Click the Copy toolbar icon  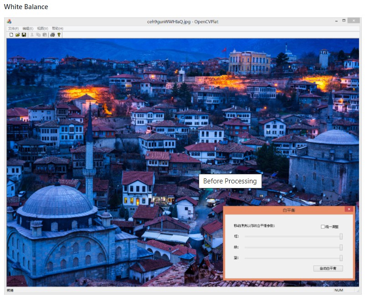click(x=38, y=35)
